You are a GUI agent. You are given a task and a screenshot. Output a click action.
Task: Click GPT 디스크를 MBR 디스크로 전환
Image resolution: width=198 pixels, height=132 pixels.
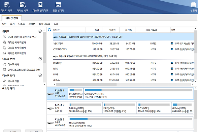(x=23, y=70)
